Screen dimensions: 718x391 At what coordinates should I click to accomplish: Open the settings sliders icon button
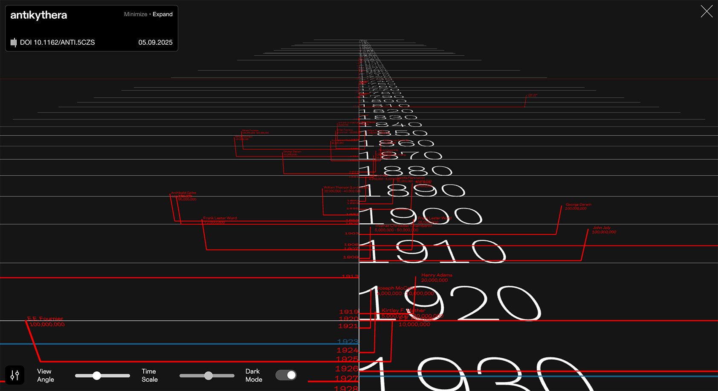pyautogui.click(x=14, y=375)
